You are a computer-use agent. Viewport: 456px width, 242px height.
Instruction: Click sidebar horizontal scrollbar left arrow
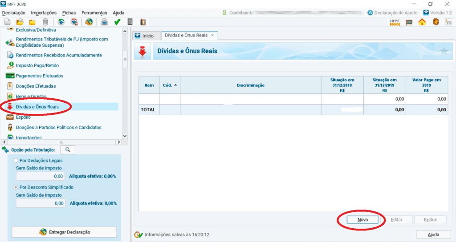point(4,142)
